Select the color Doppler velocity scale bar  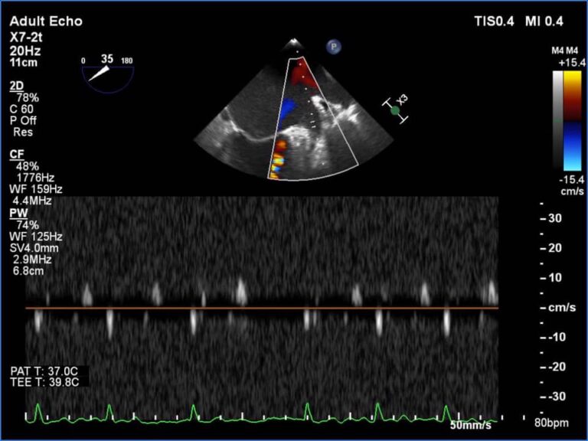571,118
